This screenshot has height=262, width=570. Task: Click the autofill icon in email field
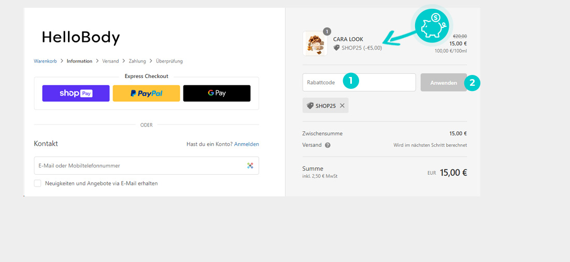250,165
